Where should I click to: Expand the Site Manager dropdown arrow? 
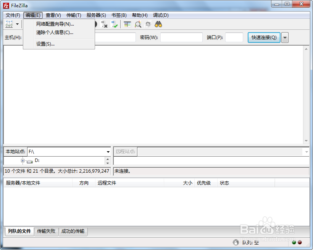[17, 24]
